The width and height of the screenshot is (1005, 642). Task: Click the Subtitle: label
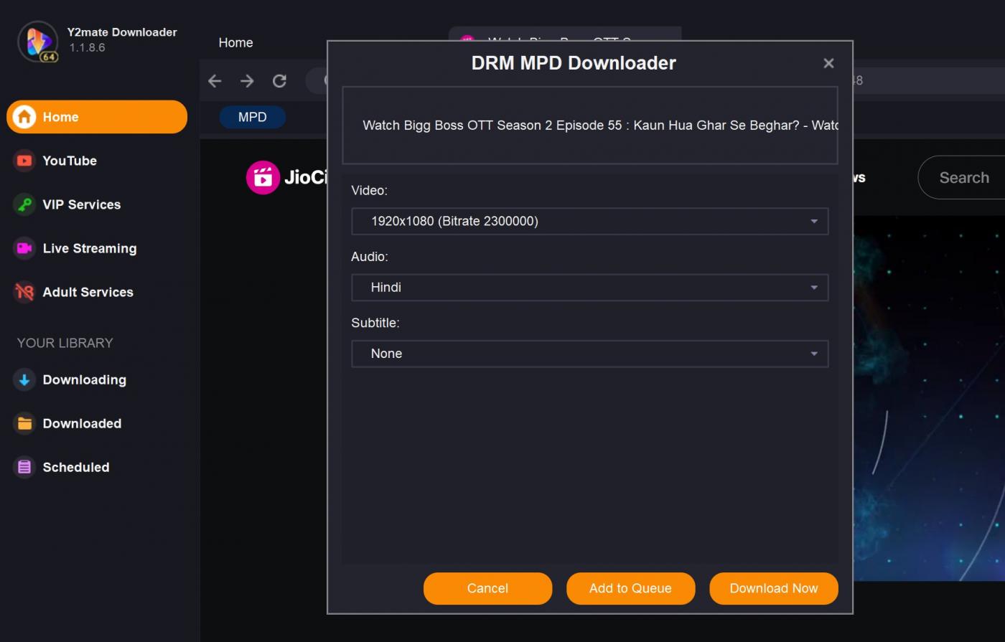375,323
